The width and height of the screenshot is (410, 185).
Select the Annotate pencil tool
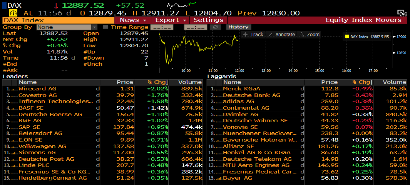pos(282,35)
